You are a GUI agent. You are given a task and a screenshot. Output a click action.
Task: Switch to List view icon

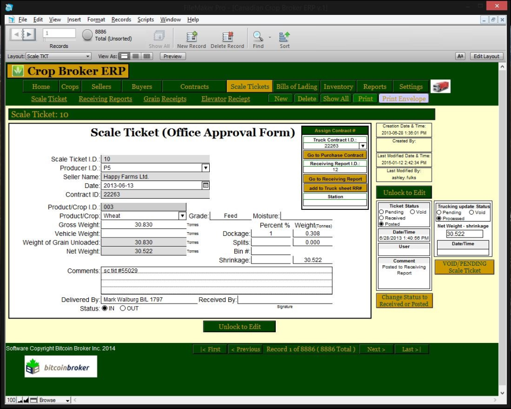pyautogui.click(x=135, y=56)
